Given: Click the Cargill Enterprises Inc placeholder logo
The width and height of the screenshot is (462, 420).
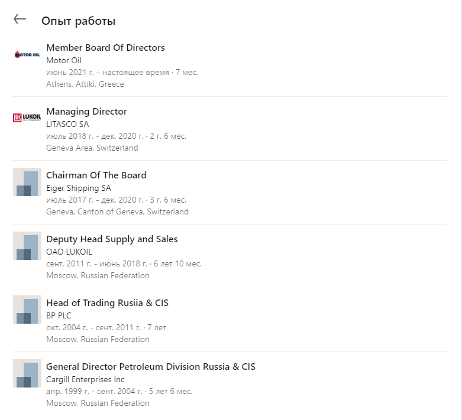Looking at the screenshot, I should (27, 373).
